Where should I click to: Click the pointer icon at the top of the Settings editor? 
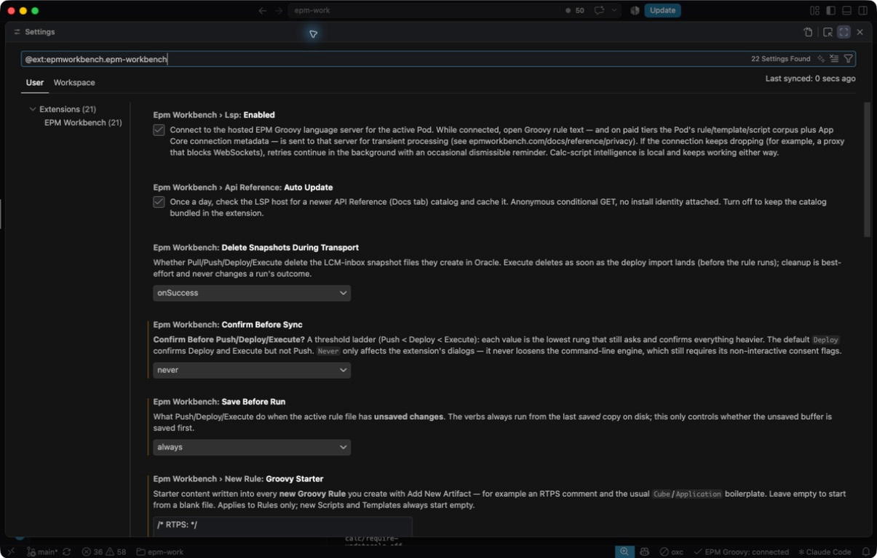tap(313, 34)
